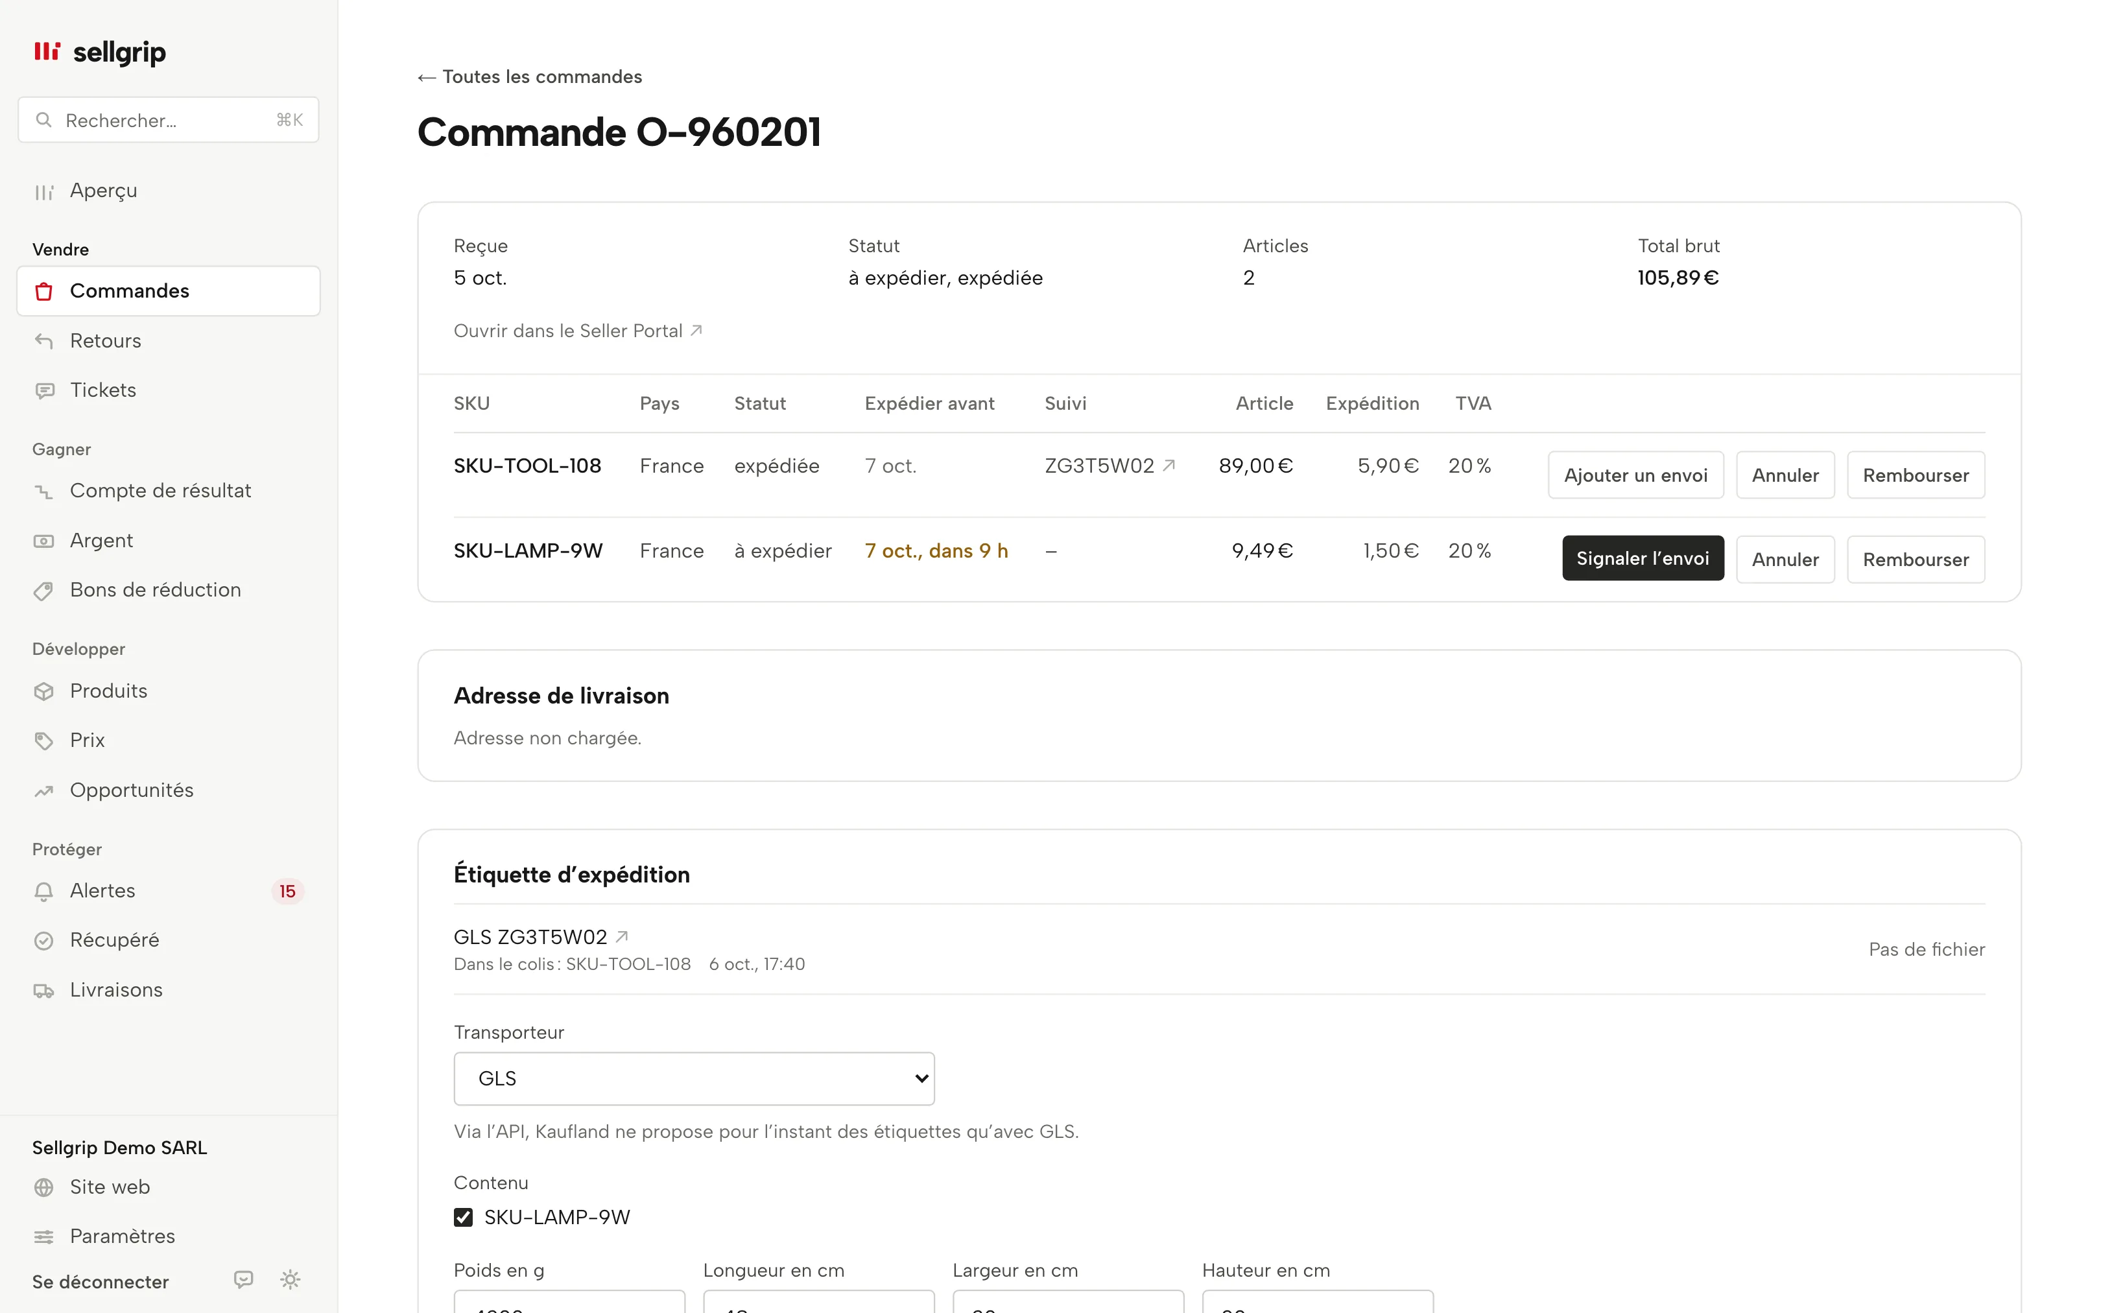The height and width of the screenshot is (1313, 2101).
Task: Click the Produits box icon
Action: (43, 691)
